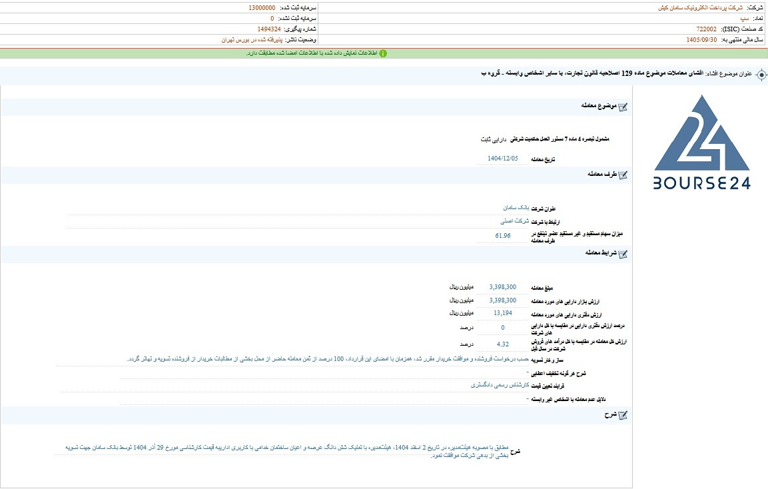
Task: Select the sales ratio value 4.32
Action: tap(502, 344)
